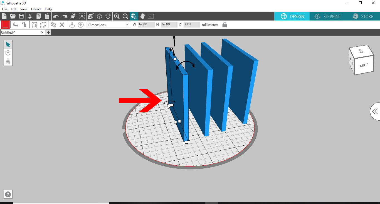Screen dimensions: 380x204
Task: Click the D depth field showing 4.00
Action: [192, 24]
